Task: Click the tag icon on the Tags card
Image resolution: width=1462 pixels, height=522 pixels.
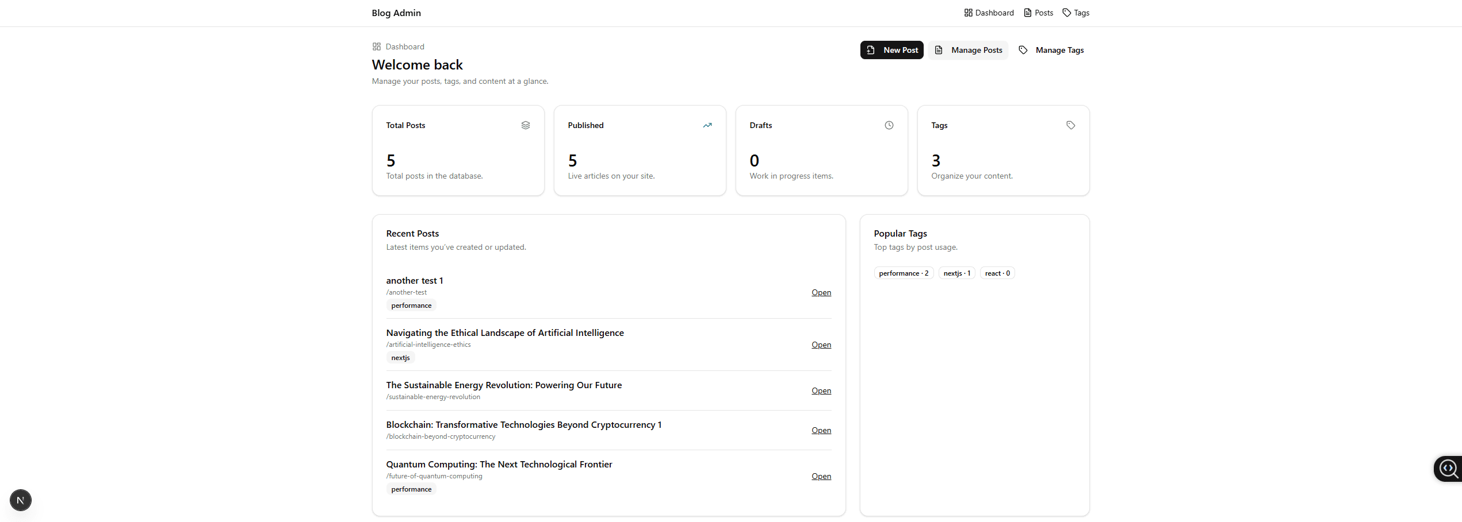Action: [1070, 125]
